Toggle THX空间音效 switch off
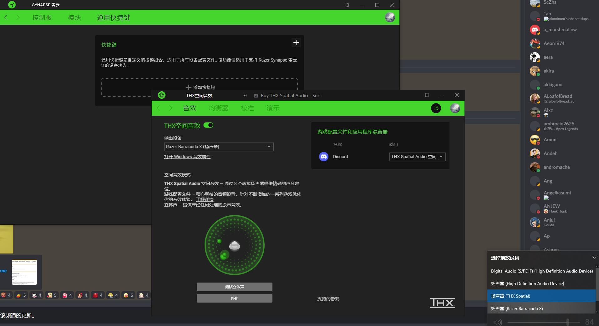 (x=208, y=125)
